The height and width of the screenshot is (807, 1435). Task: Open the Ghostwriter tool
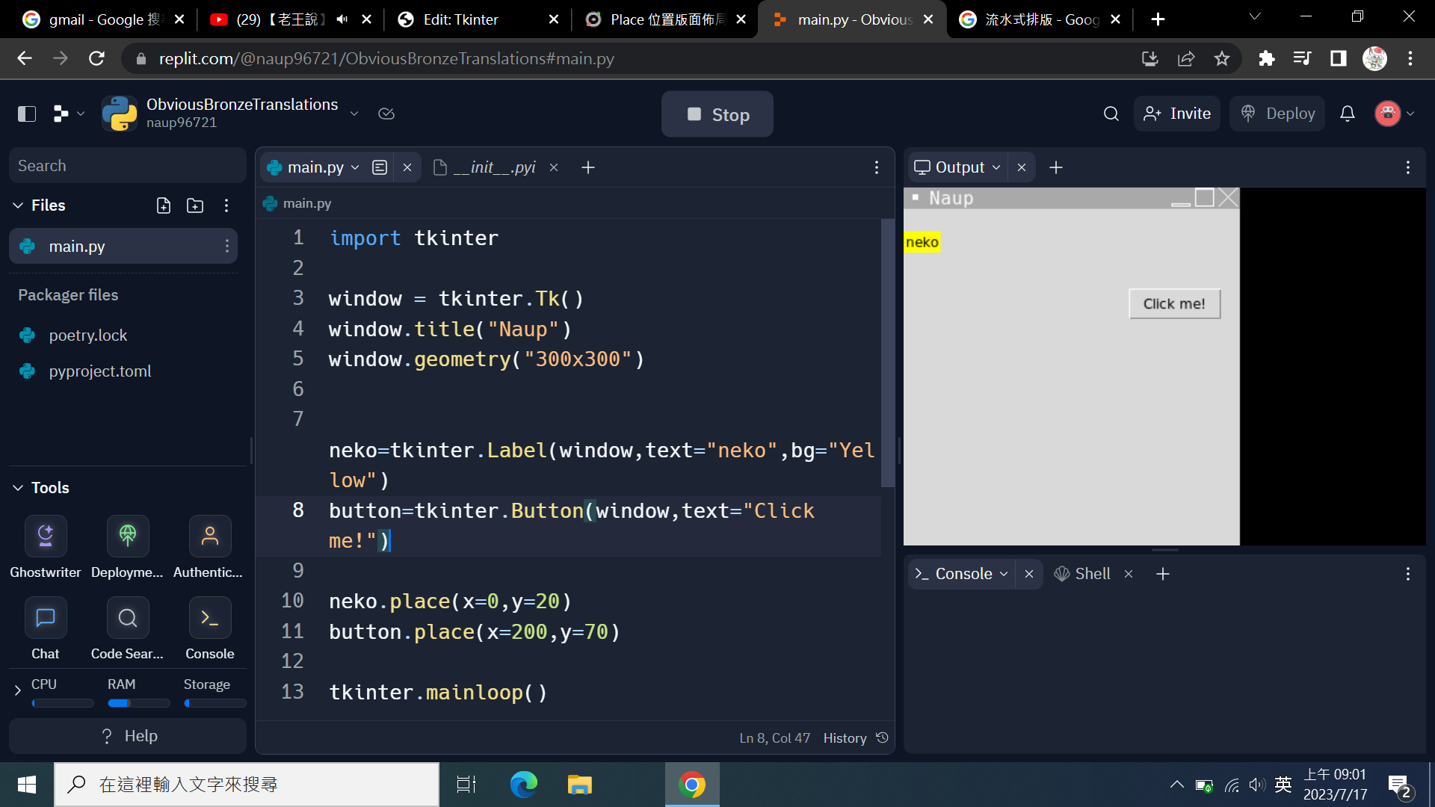click(x=46, y=537)
